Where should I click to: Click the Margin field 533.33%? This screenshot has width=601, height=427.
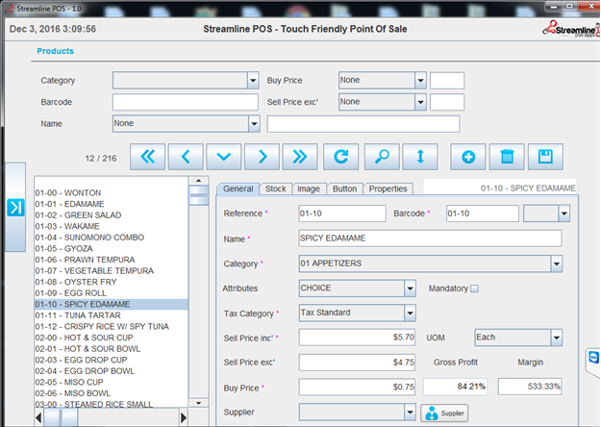coord(530,387)
